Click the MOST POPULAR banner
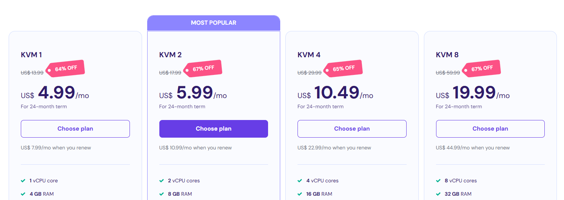The height and width of the screenshot is (200, 564). [214, 23]
